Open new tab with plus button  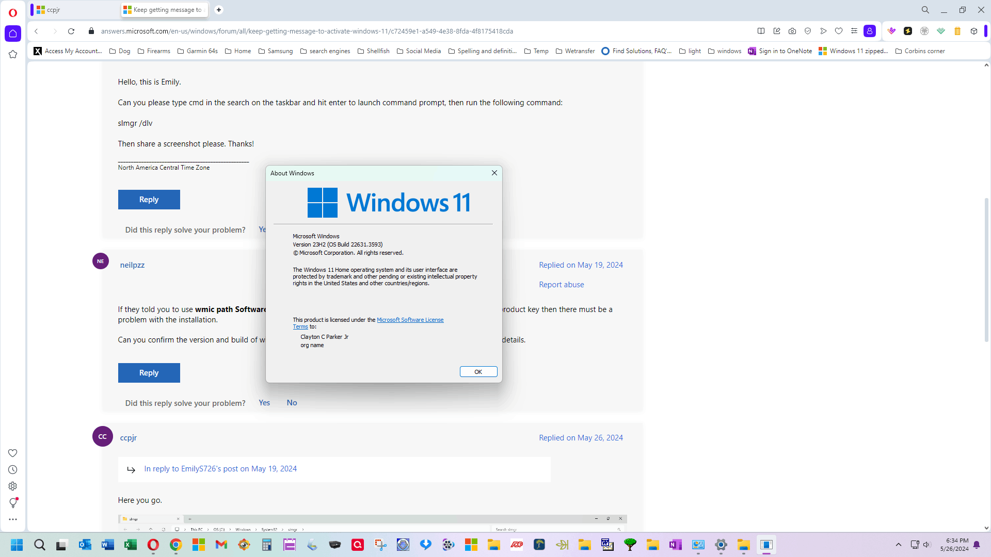(219, 10)
